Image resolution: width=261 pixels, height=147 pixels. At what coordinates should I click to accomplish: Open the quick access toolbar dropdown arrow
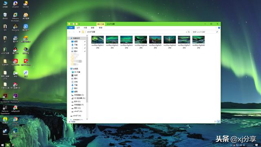click(79, 24)
